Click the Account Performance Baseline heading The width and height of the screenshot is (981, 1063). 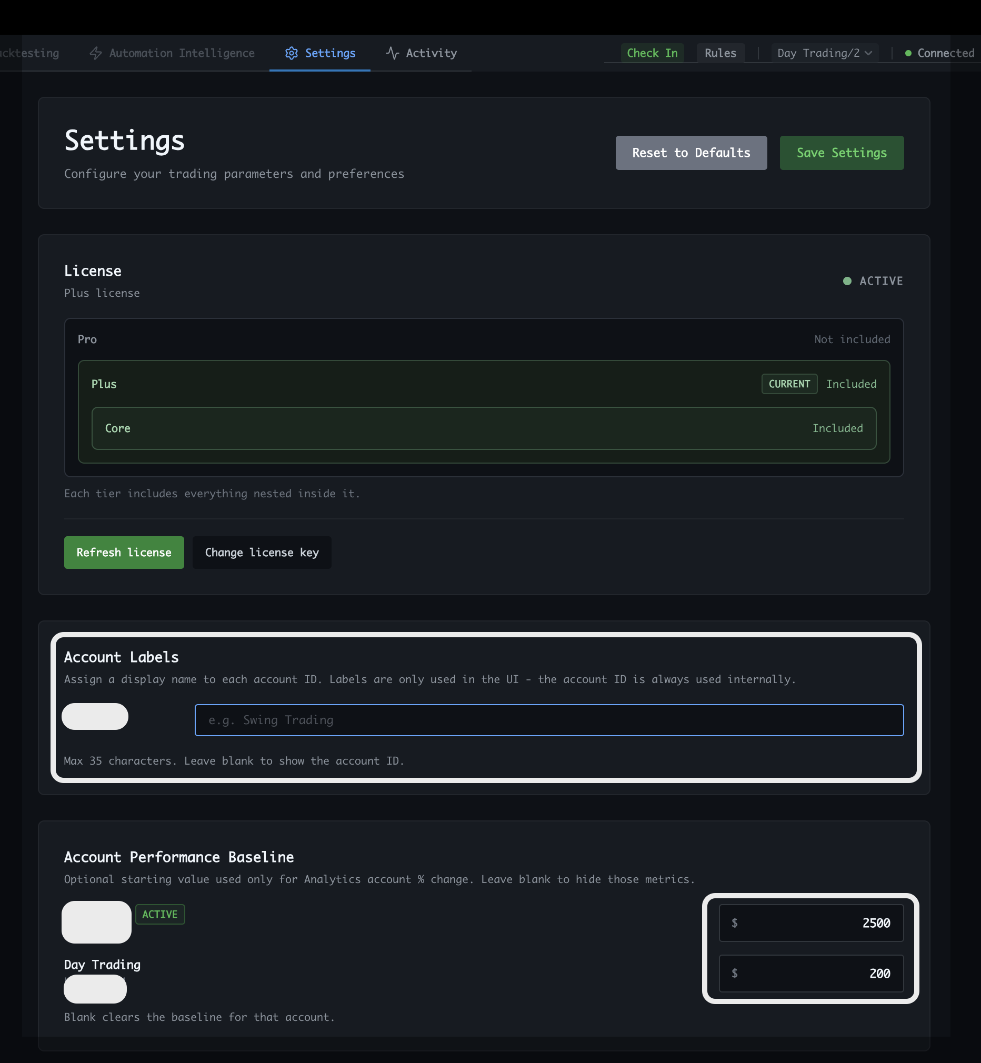tap(179, 857)
